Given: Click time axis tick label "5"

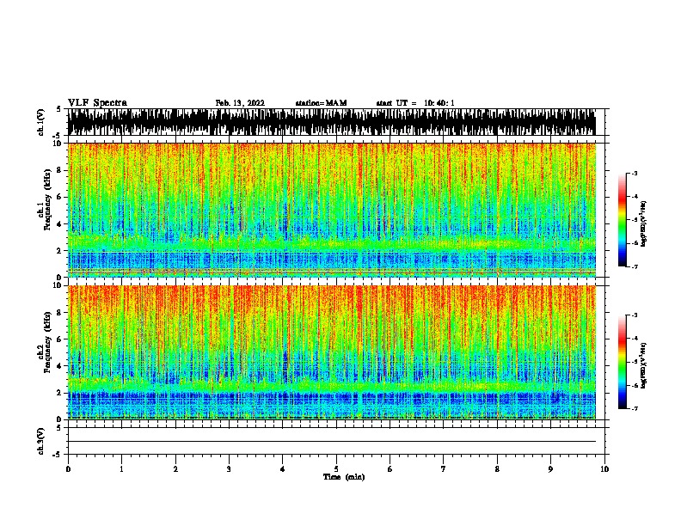Looking at the screenshot, I should (336, 469).
